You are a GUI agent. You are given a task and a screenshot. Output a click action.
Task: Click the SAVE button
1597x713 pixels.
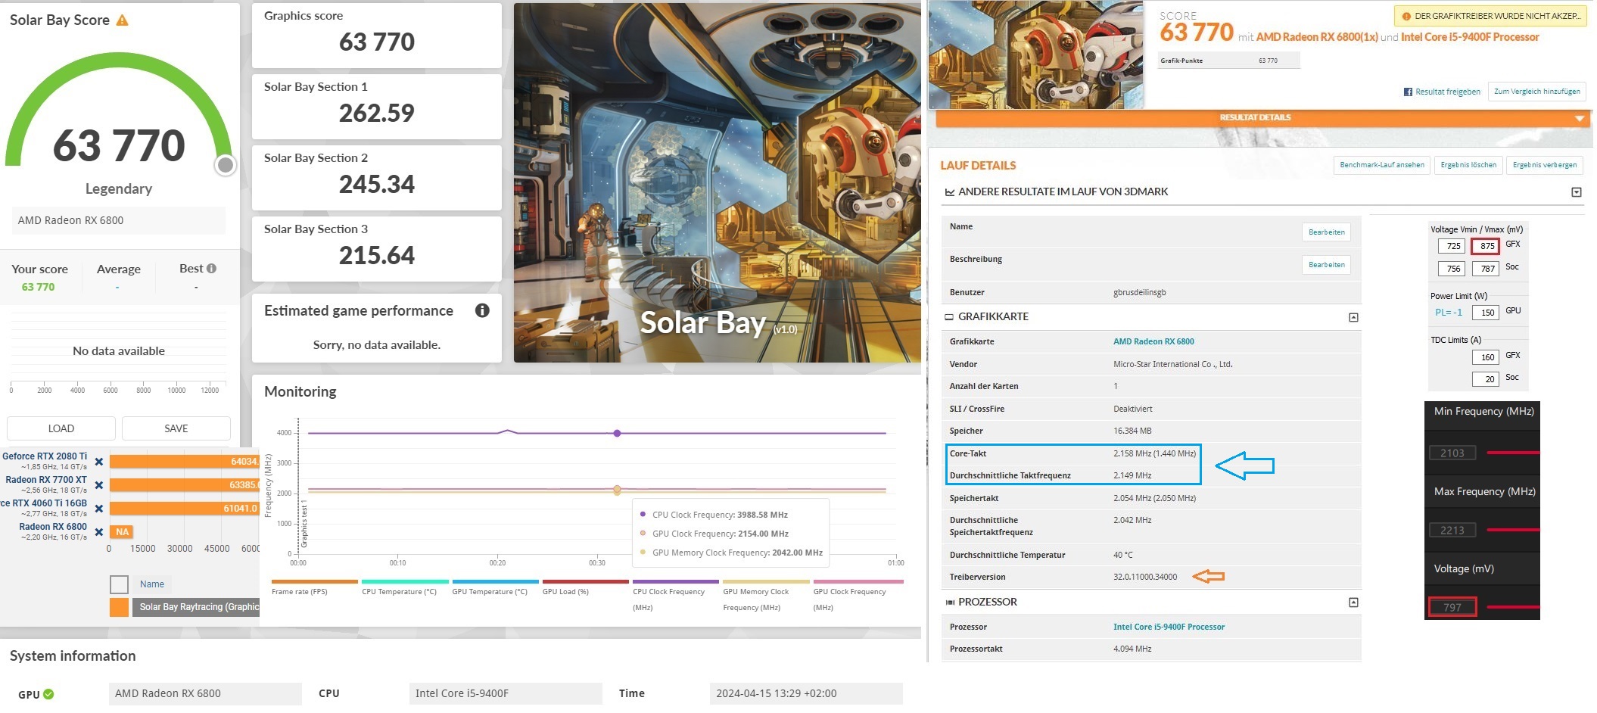click(x=176, y=428)
